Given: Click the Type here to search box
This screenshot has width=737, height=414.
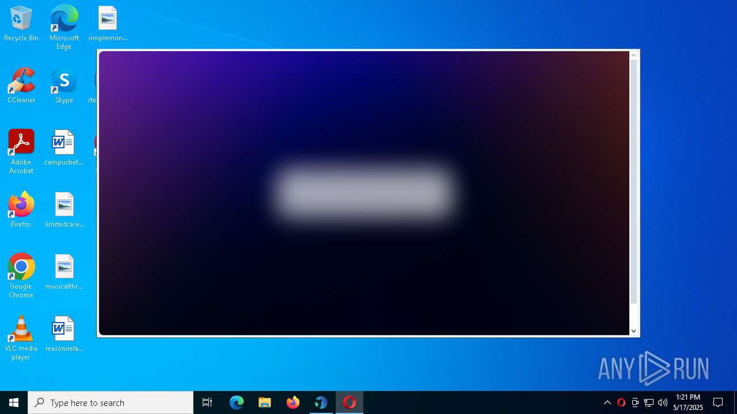Looking at the screenshot, I should pyautogui.click(x=111, y=402).
